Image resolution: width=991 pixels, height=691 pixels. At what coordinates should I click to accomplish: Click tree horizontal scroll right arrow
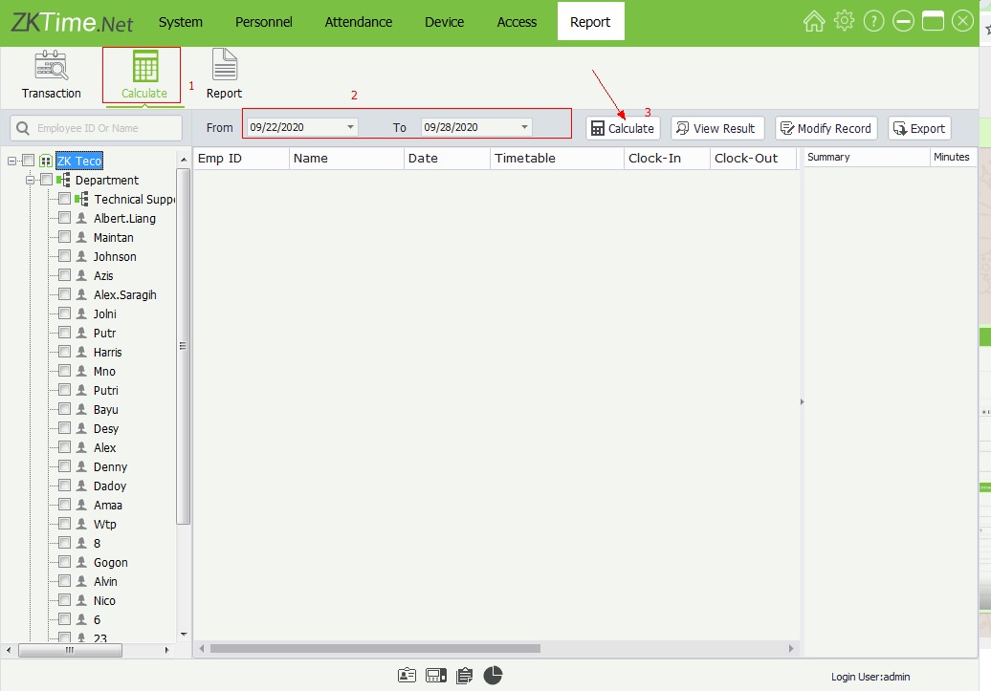tap(166, 650)
